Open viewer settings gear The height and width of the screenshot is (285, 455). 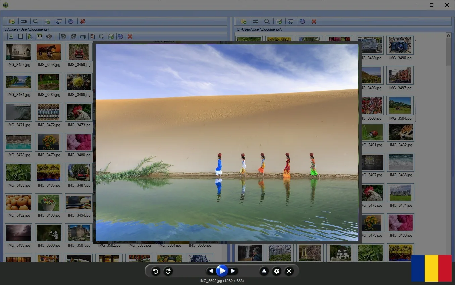[276, 271]
